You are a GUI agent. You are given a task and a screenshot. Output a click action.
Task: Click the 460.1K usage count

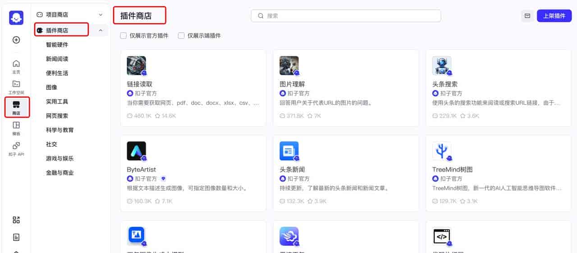[142, 116]
